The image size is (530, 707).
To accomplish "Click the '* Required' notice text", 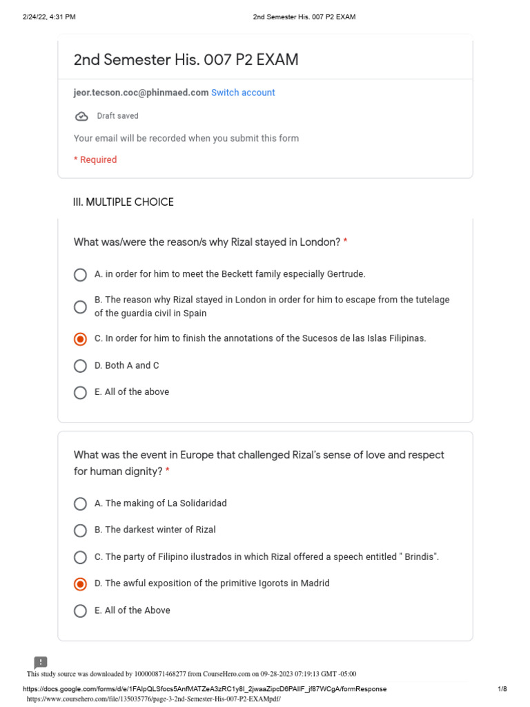I will tap(95, 159).
